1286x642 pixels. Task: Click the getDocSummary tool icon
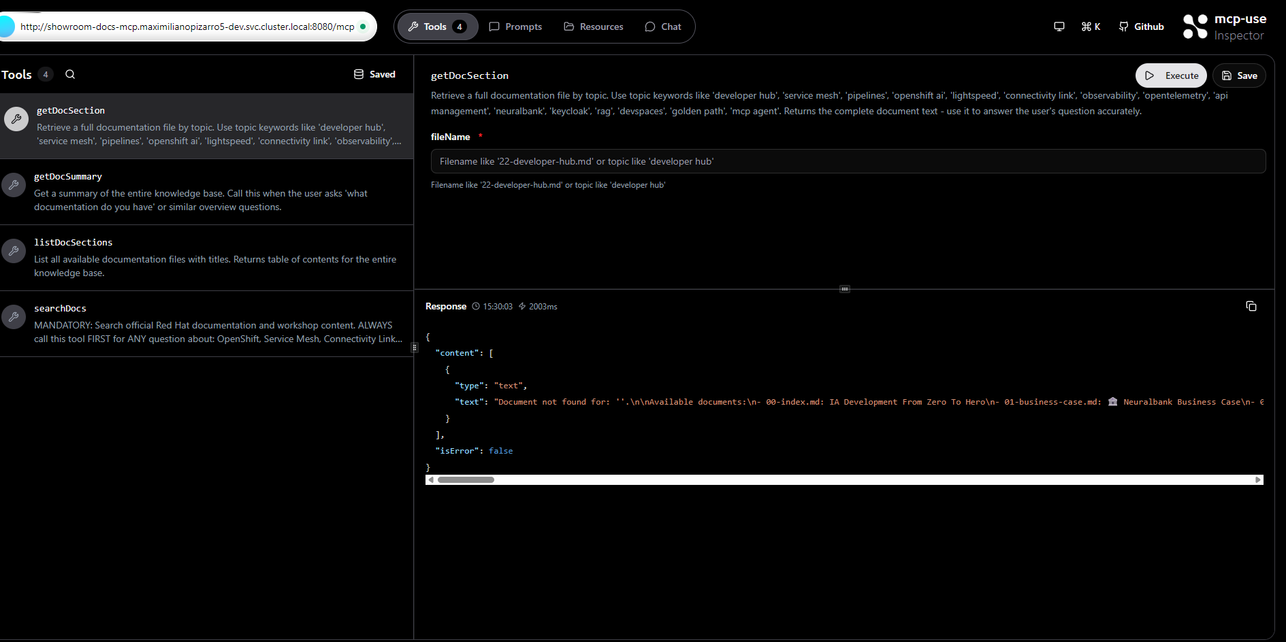tap(14, 185)
